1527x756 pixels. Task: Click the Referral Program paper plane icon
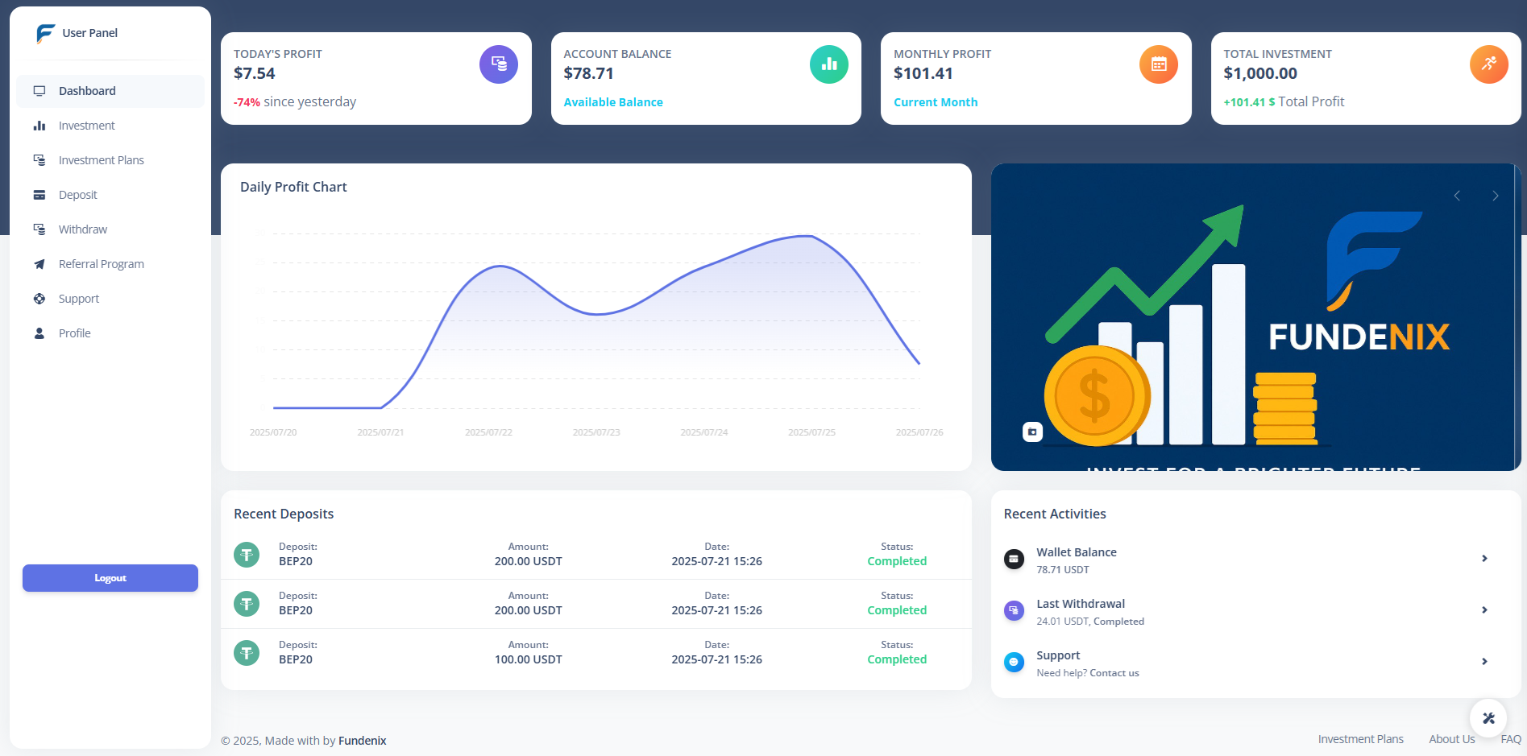[39, 264]
